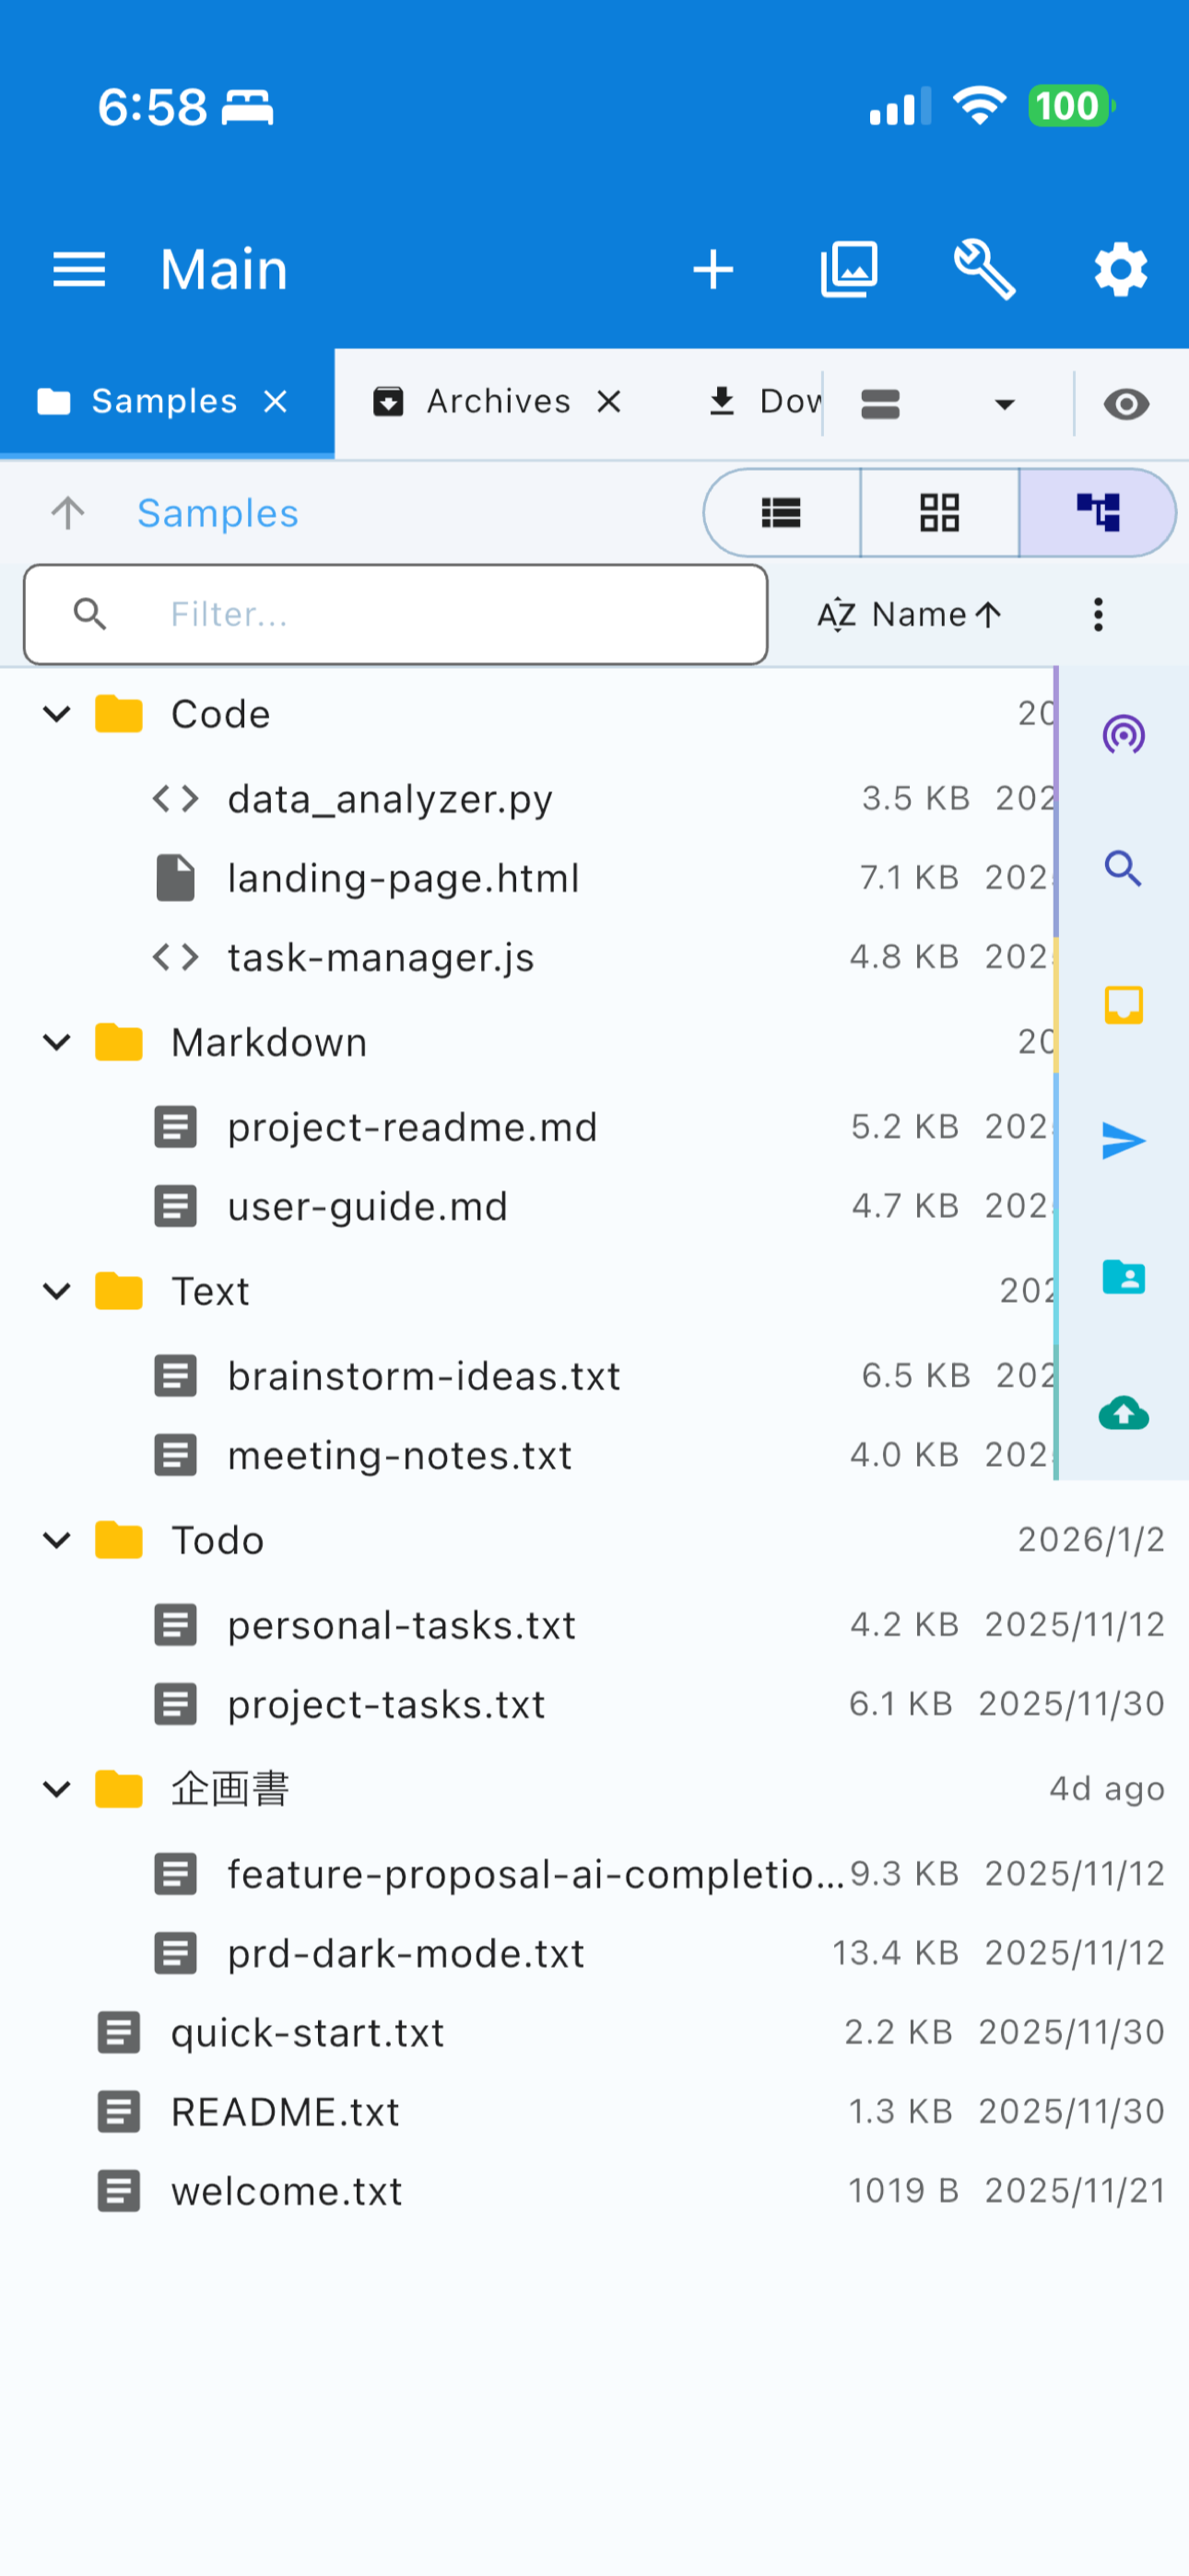This screenshot has width=1189, height=2576.
Task: Tap the green cloud upload icon
Action: 1123,1413
